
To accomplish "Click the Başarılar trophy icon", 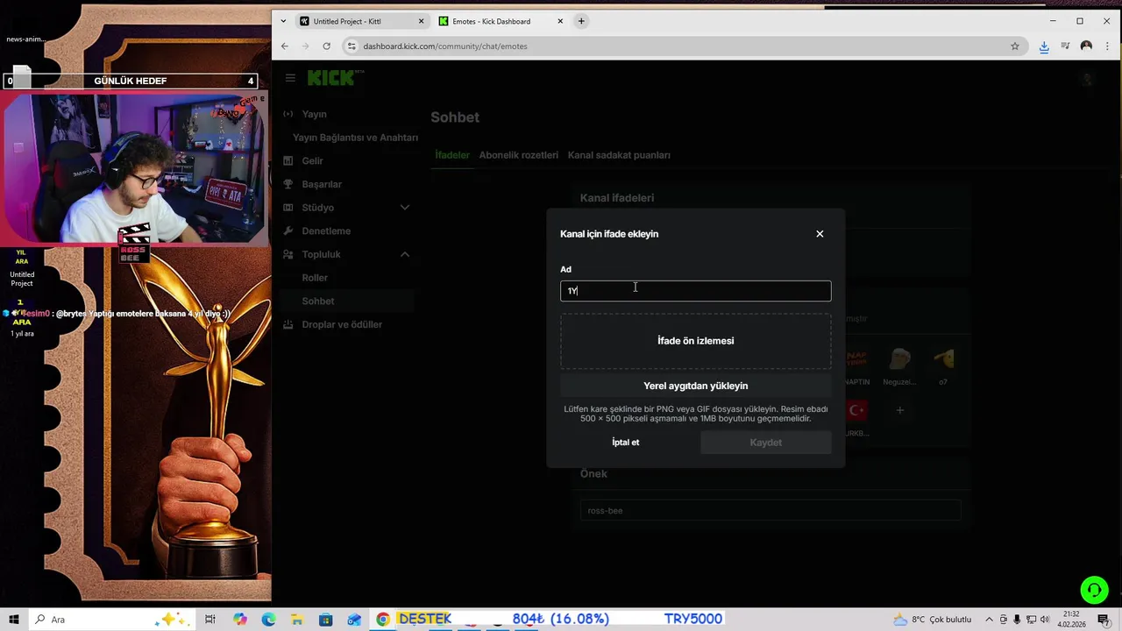I will click(x=288, y=184).
